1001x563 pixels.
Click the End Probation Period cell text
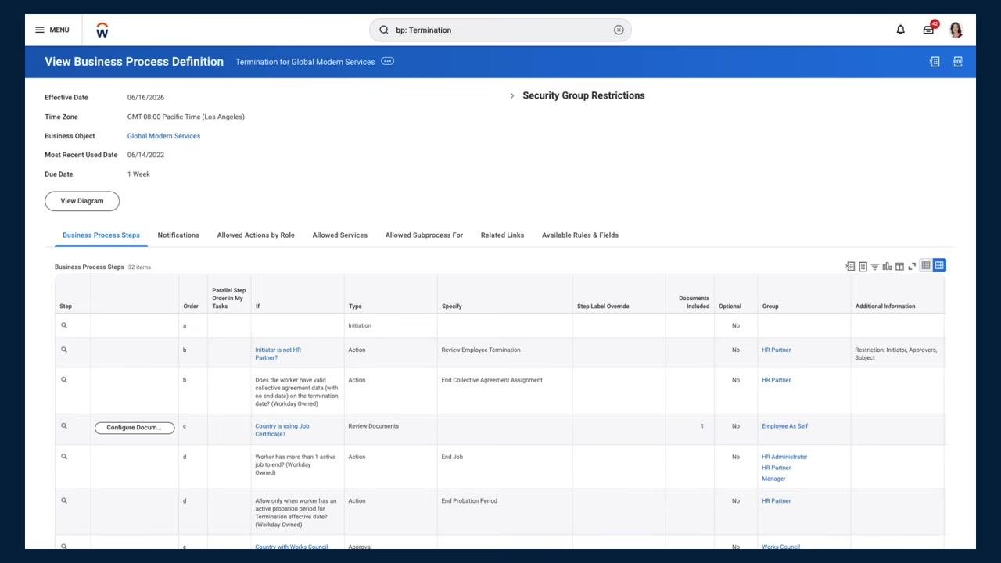point(469,500)
